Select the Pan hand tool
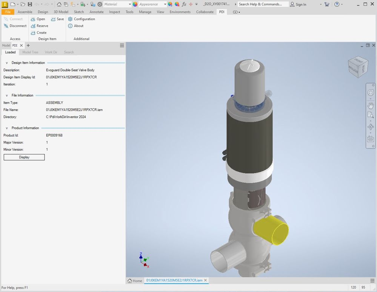Screen dimensions: 377x292 point(371,105)
